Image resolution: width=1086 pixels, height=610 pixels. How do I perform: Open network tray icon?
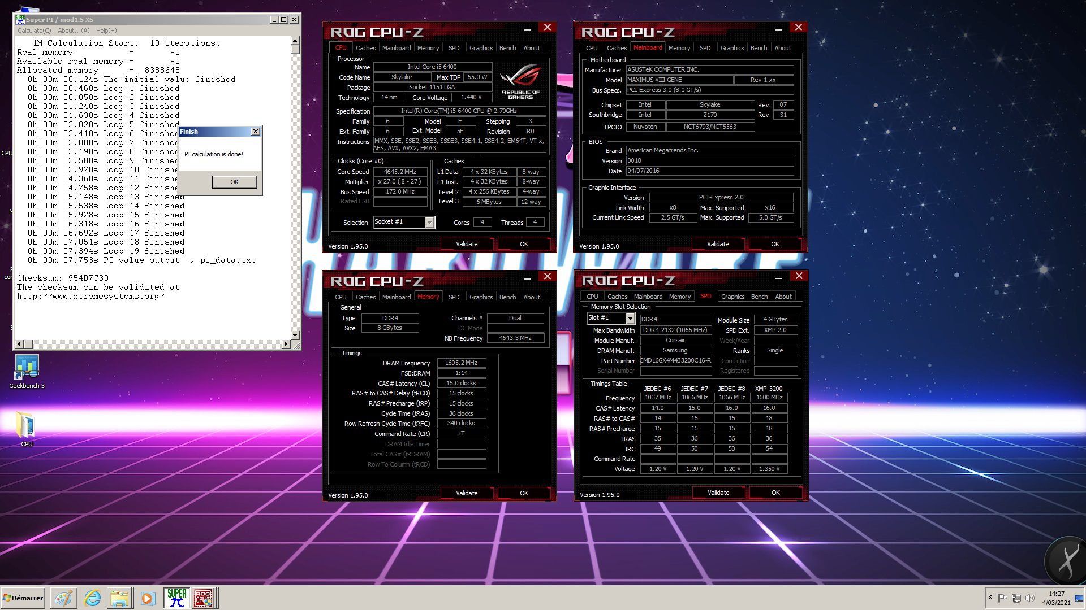tap(1016, 598)
